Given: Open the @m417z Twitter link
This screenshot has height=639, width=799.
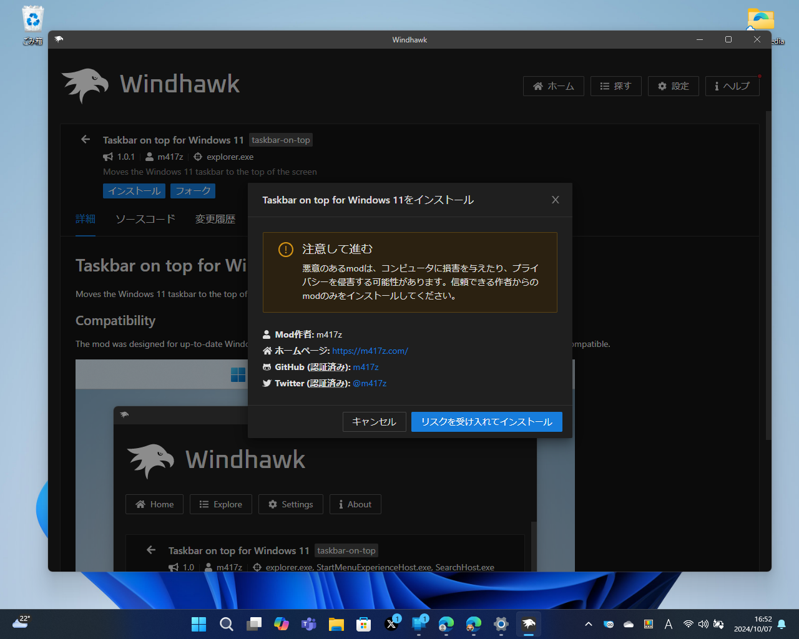Looking at the screenshot, I should tap(370, 383).
